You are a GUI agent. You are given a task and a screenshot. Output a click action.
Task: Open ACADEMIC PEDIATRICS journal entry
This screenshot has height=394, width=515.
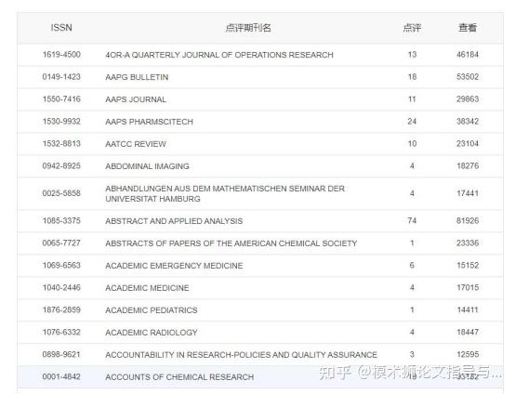[x=152, y=310]
